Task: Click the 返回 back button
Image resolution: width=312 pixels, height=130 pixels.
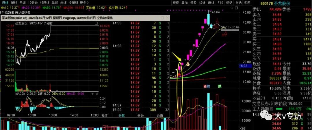Action: pos(247,3)
